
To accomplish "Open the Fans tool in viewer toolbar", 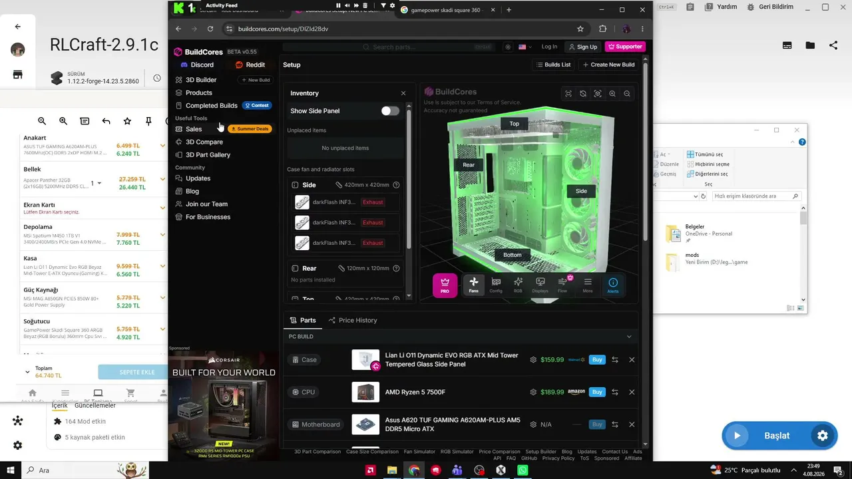I will pos(473,285).
